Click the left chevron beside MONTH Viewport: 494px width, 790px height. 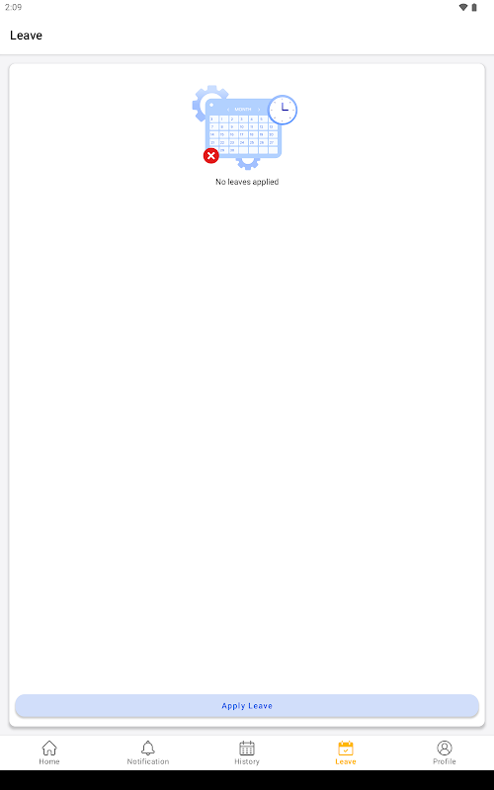(x=228, y=110)
